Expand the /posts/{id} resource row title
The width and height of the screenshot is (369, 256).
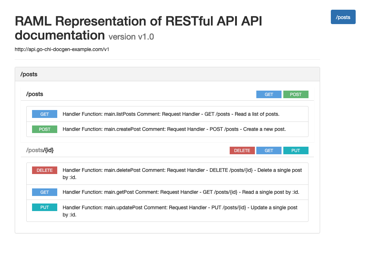tap(40, 150)
